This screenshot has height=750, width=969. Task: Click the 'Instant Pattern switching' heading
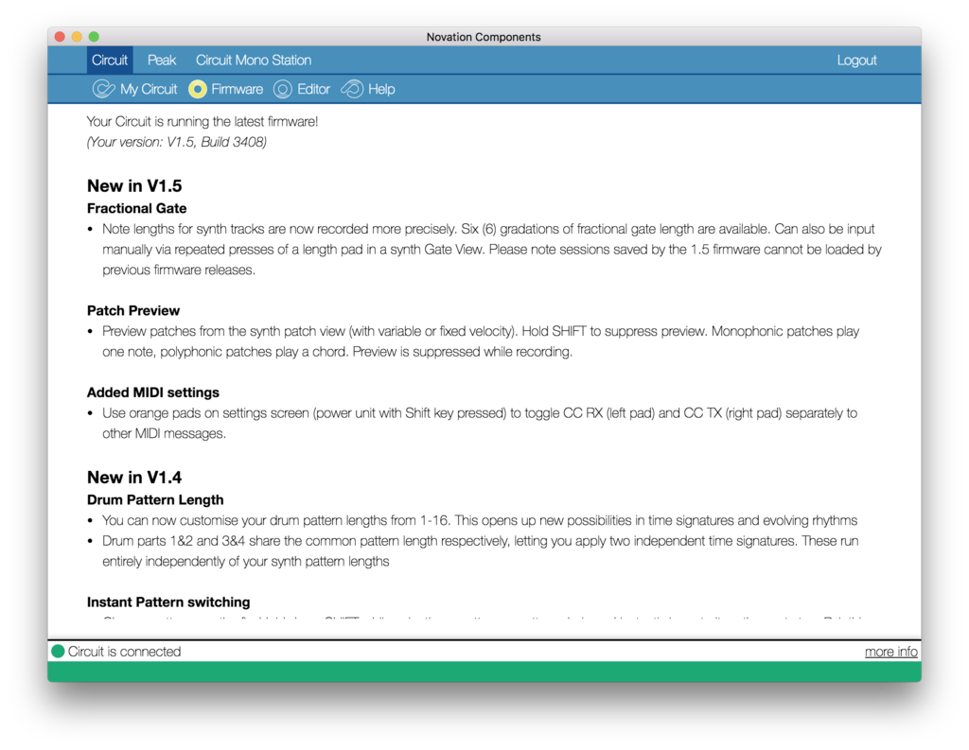(168, 602)
